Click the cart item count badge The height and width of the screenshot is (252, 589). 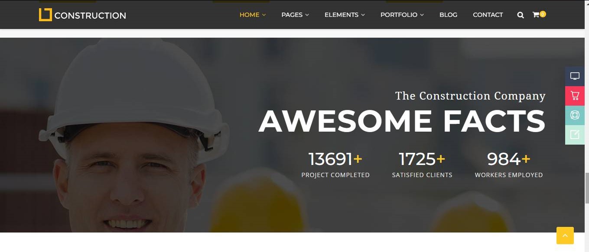pos(543,14)
